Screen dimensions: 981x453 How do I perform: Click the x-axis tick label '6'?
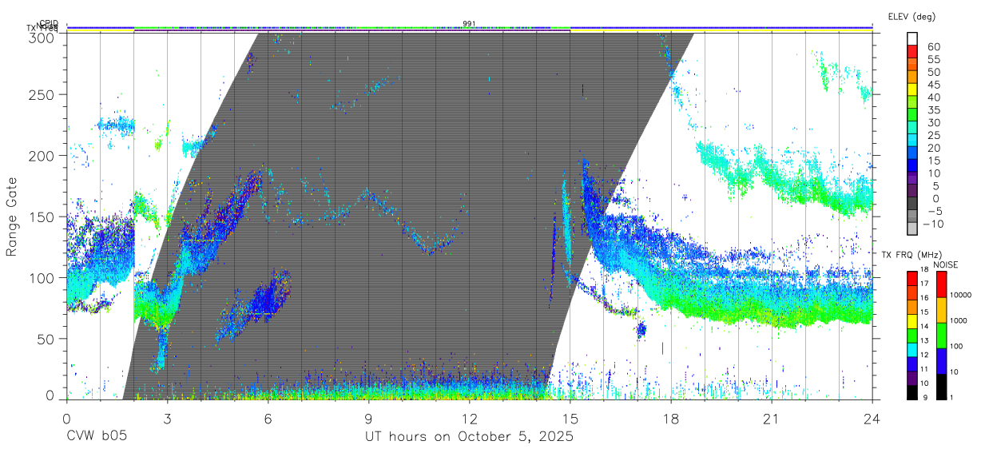[x=268, y=418]
